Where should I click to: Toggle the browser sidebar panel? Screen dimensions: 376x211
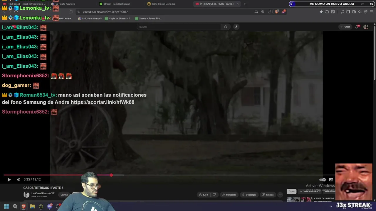348,12
